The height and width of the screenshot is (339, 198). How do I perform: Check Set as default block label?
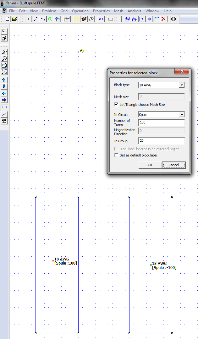tap(116, 155)
